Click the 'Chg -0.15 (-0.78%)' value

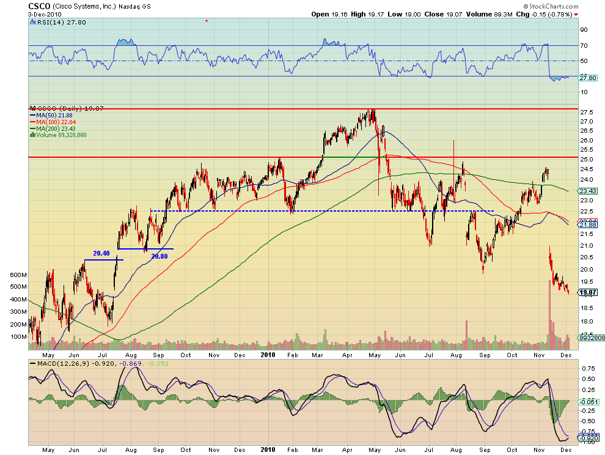544,14
